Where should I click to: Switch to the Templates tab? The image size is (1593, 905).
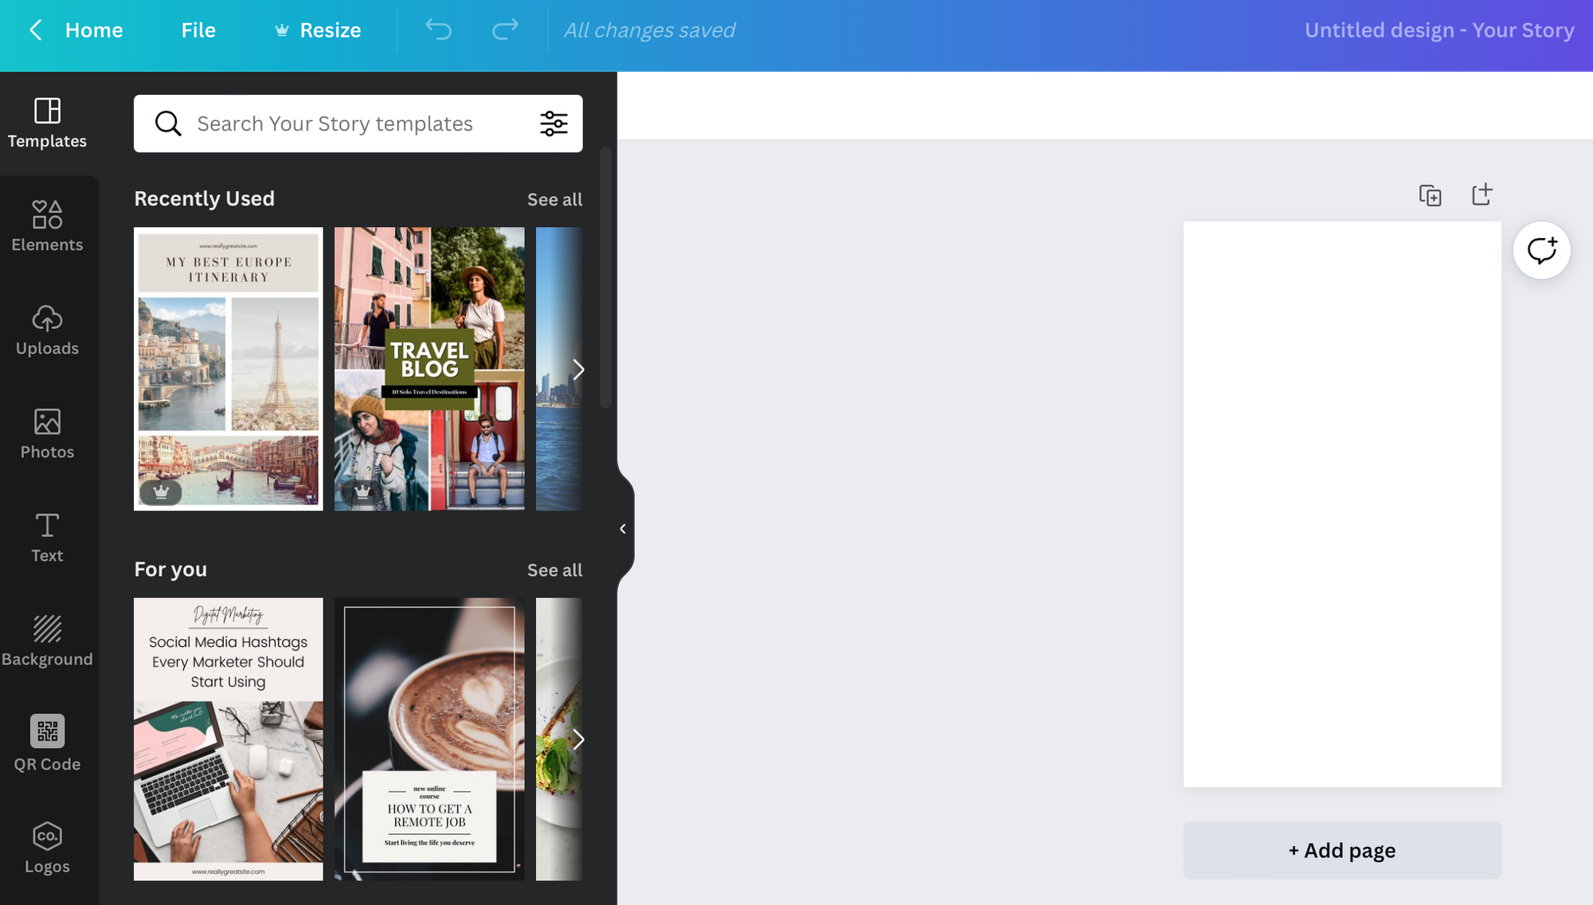47,123
